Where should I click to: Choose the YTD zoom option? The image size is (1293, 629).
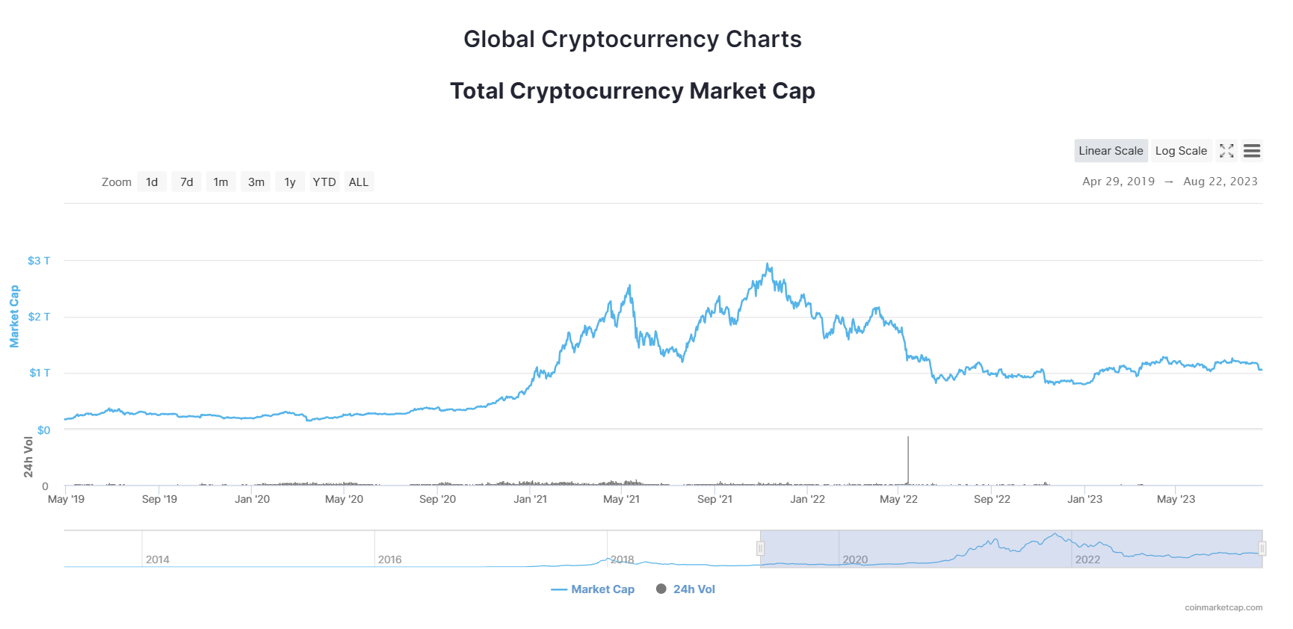click(x=324, y=182)
